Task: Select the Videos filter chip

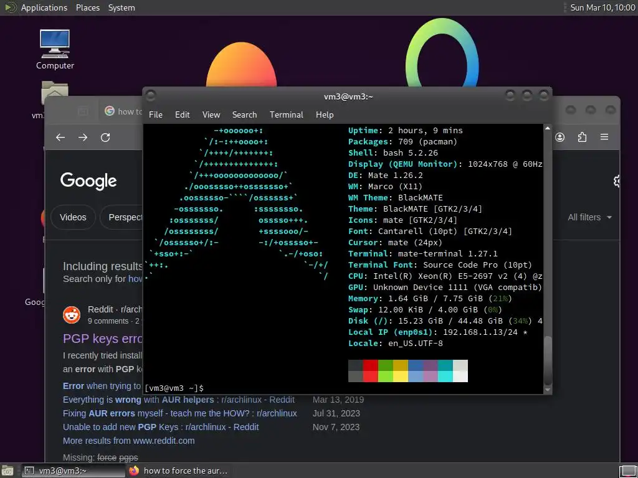Action: click(x=73, y=217)
